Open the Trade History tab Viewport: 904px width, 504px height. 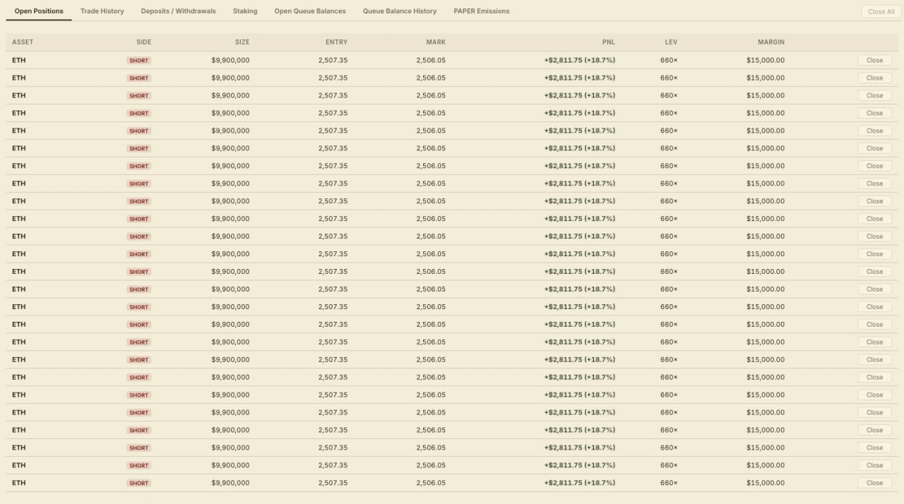pos(102,11)
